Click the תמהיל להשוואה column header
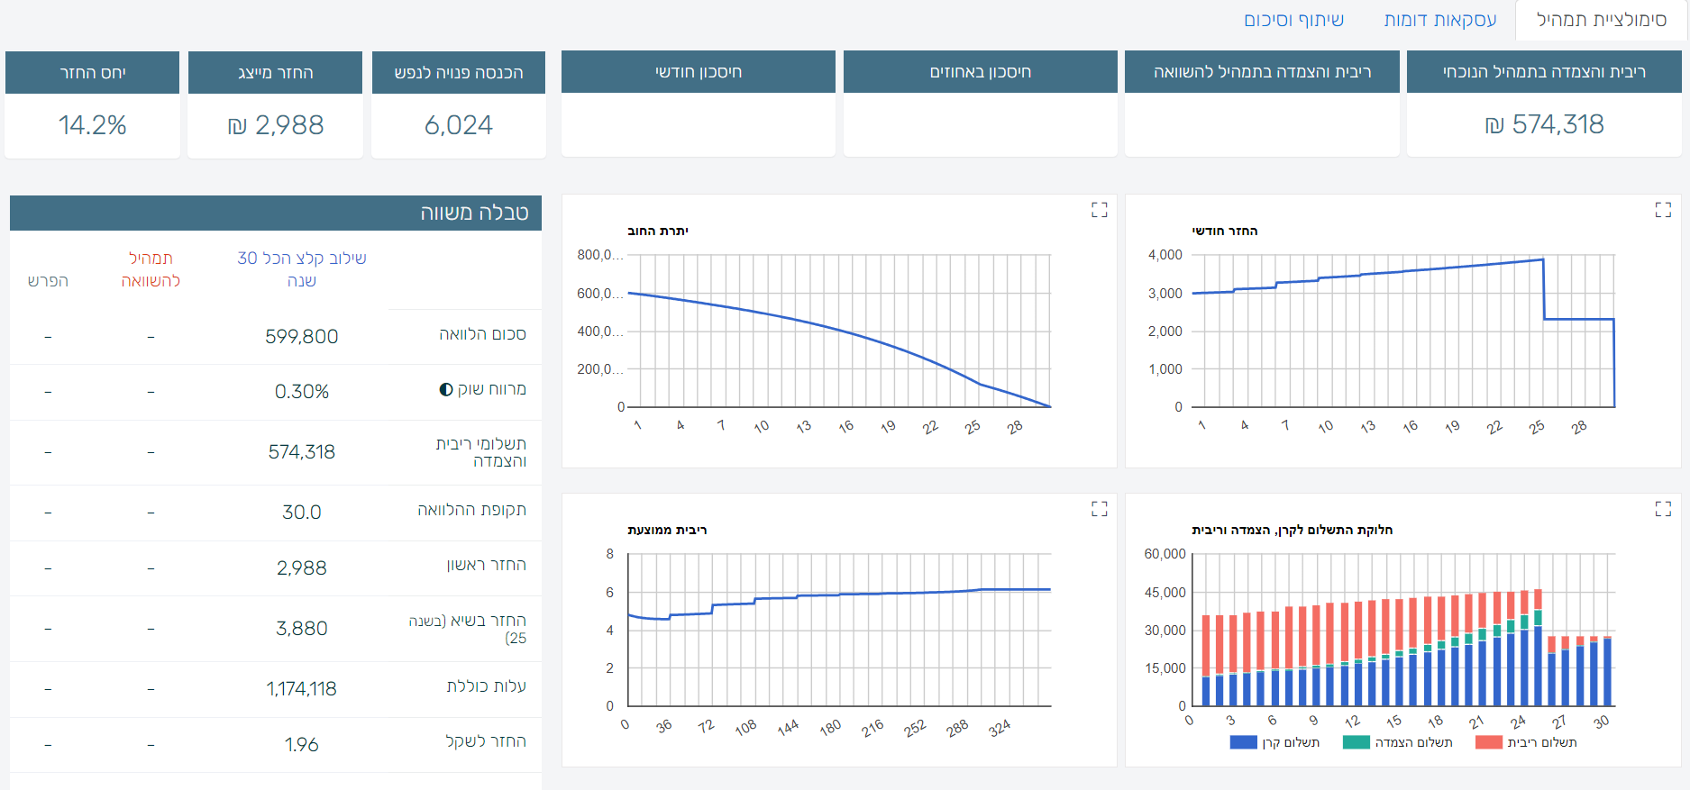Viewport: 1690px width, 790px height. point(151,269)
